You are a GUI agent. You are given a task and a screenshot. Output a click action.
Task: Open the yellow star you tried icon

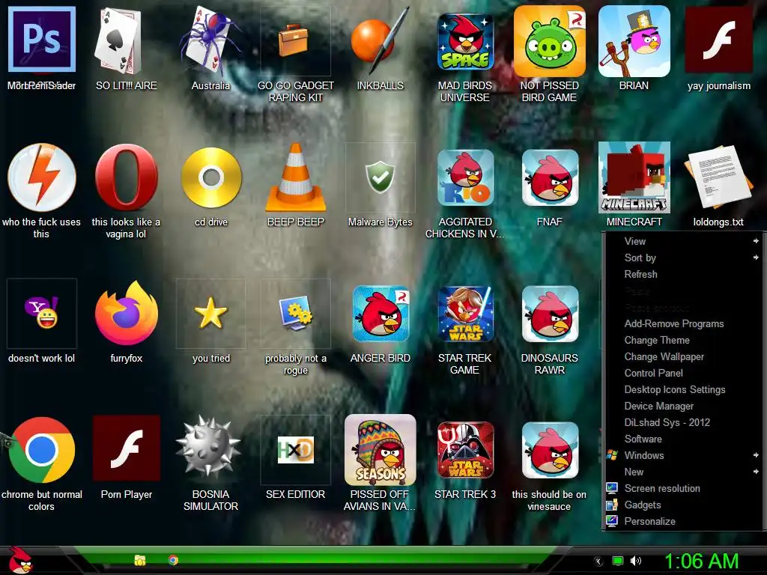coord(210,313)
